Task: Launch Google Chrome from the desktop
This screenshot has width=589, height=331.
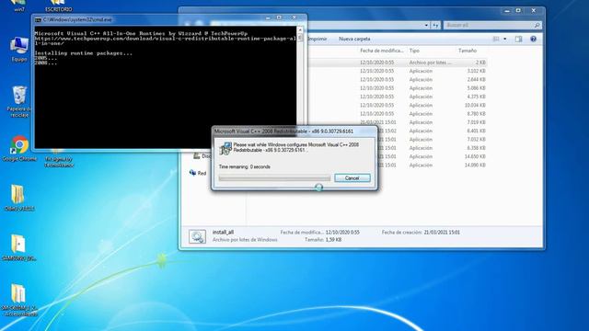Action: (x=19, y=149)
